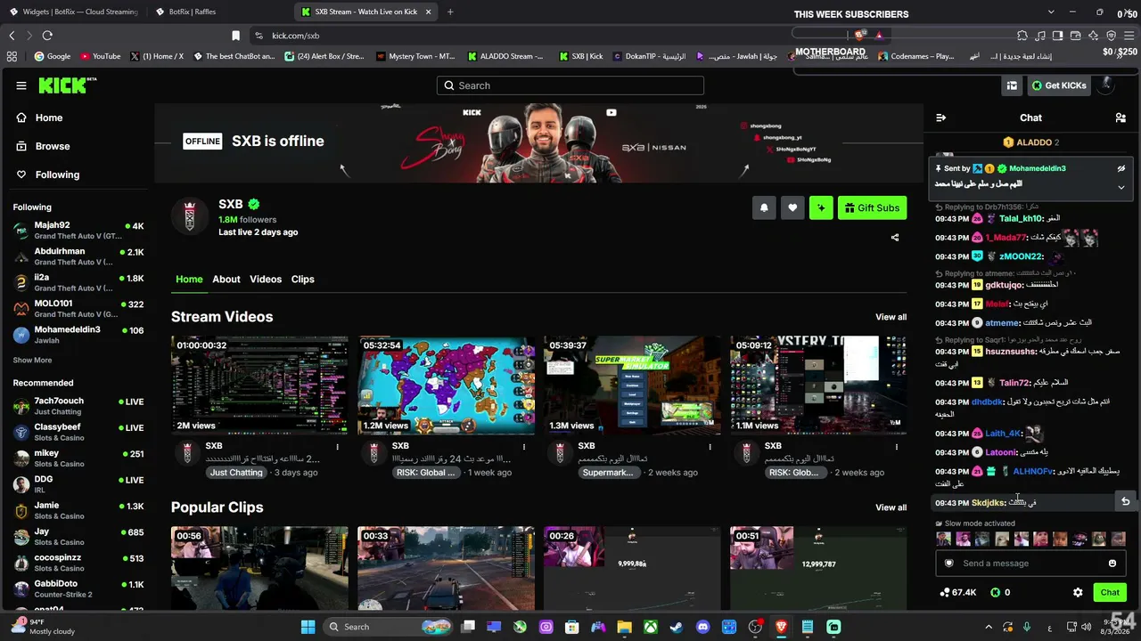Open the Windows Start menu
The height and width of the screenshot is (641, 1141).
point(308,627)
